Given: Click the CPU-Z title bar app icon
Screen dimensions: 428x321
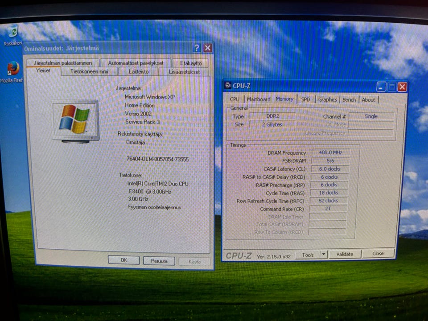Looking at the screenshot, I should pos(227,86).
